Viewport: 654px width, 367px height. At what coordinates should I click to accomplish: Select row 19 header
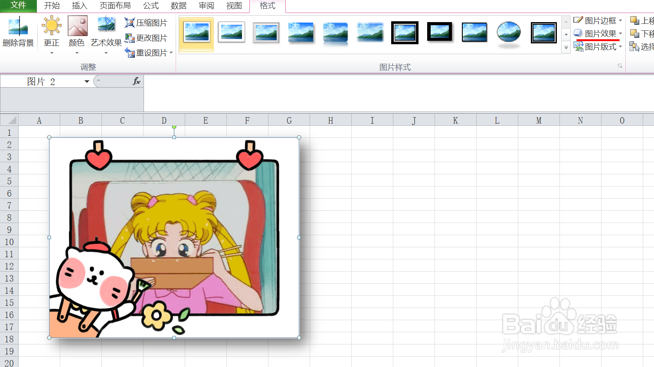9,351
